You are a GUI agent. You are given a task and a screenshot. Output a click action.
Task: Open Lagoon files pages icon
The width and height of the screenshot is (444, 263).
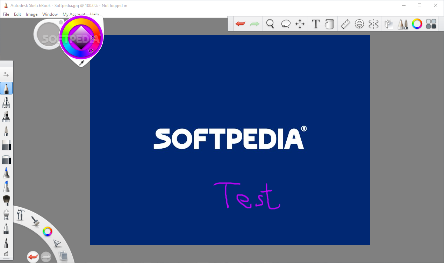tap(63, 256)
